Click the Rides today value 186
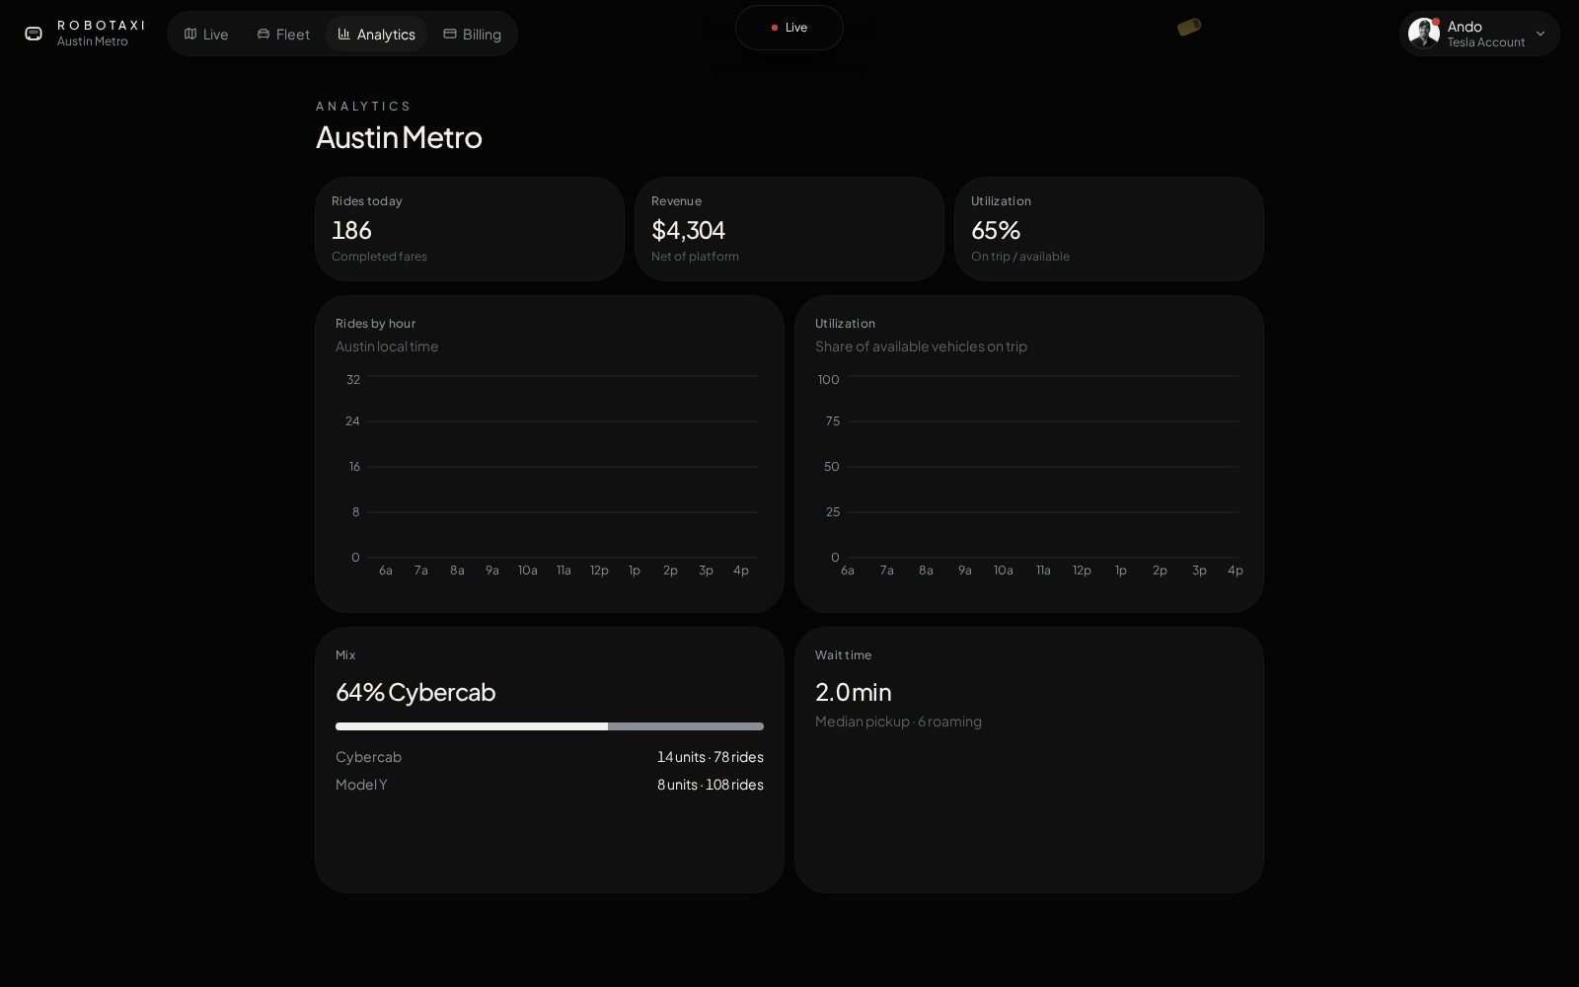 coord(351,230)
